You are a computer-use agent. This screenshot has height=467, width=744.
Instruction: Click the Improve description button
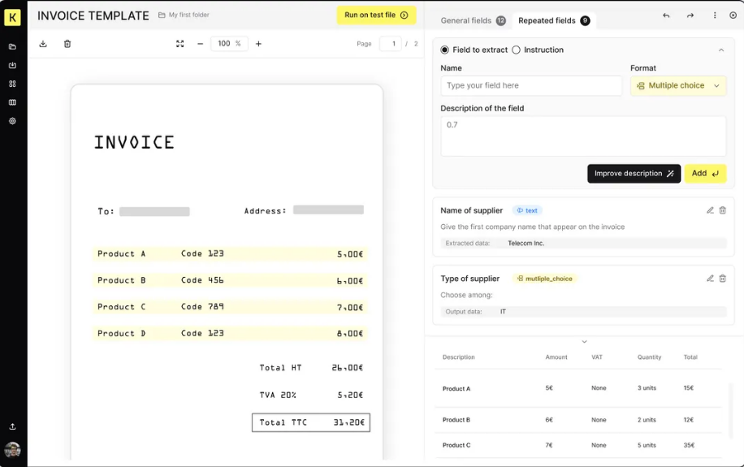tap(634, 174)
